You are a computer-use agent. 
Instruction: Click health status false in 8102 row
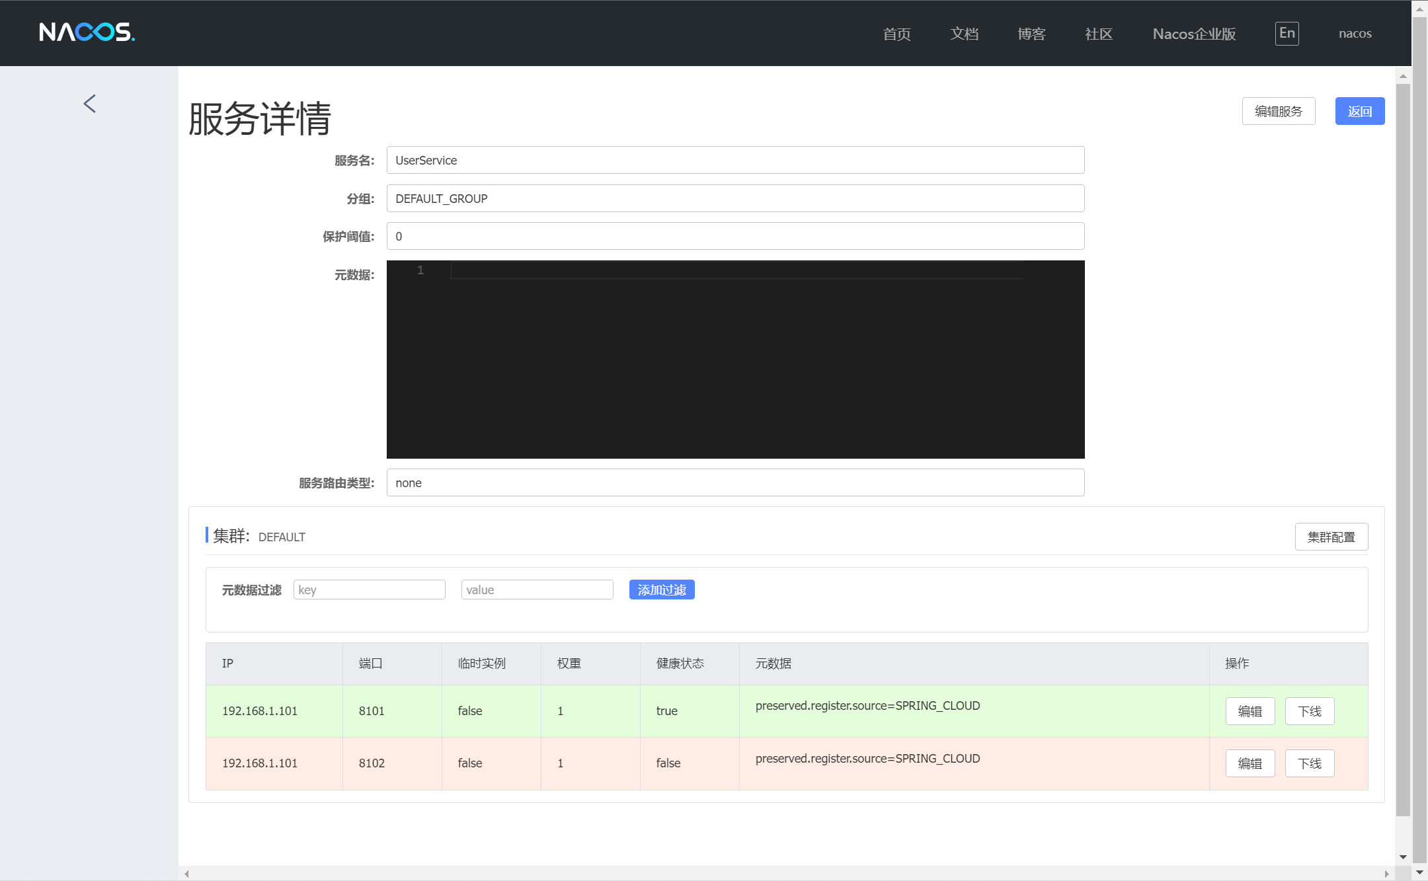click(x=668, y=763)
